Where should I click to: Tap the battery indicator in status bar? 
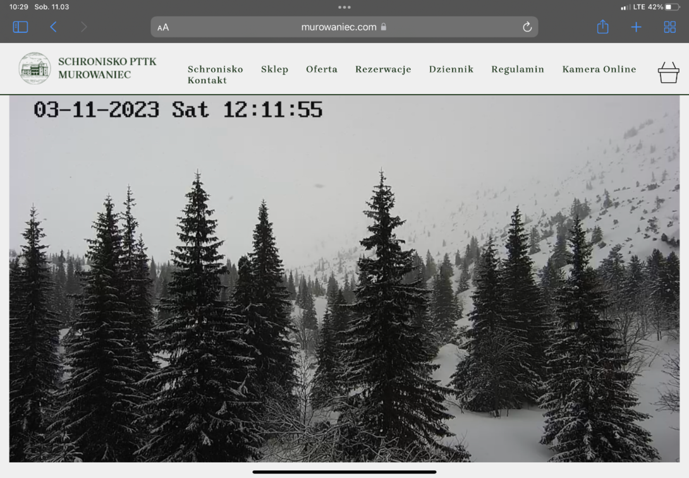[673, 7]
